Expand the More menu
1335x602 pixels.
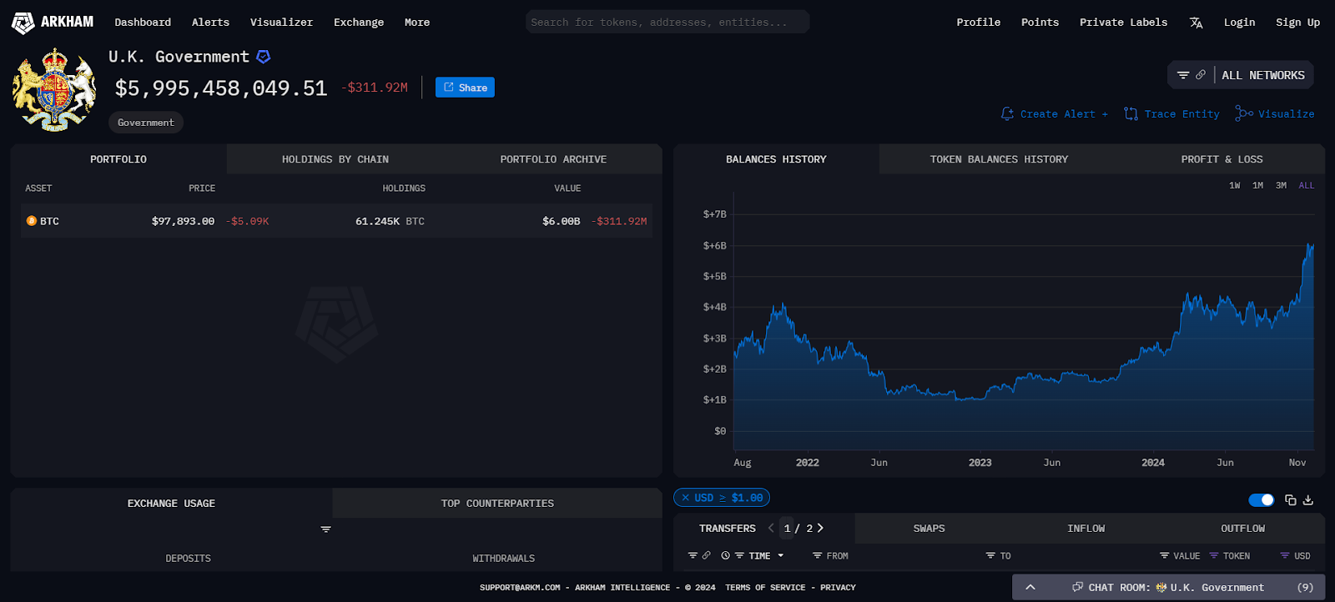point(417,23)
